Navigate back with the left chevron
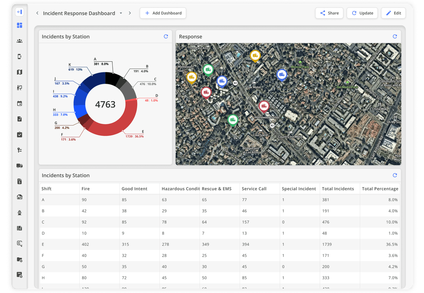 [x=37, y=13]
